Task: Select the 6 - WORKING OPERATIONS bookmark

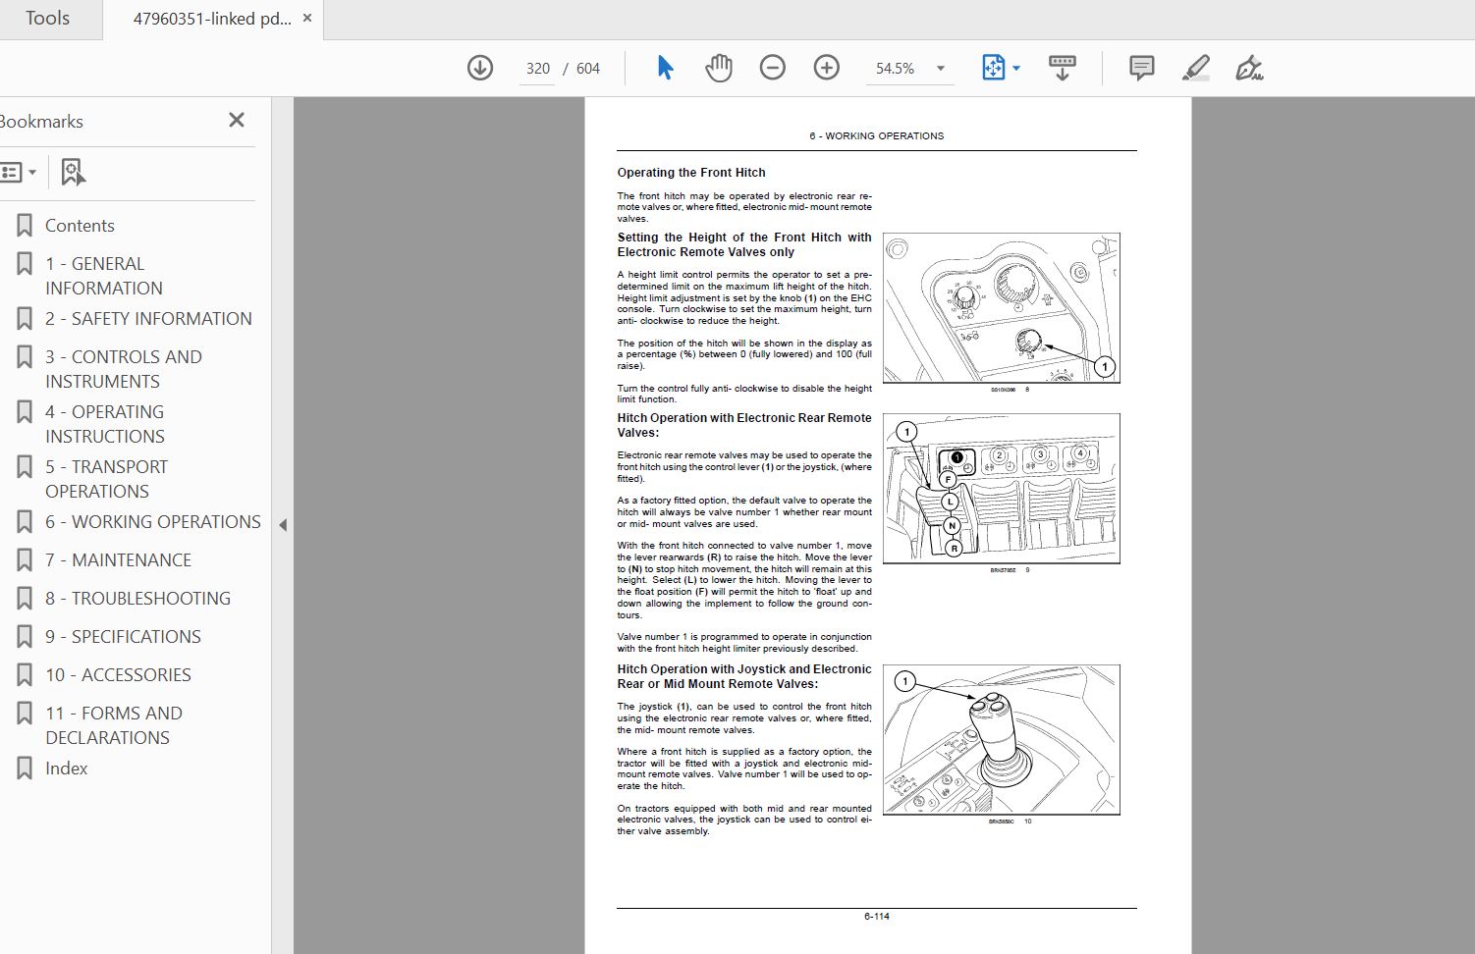Action: [153, 522]
